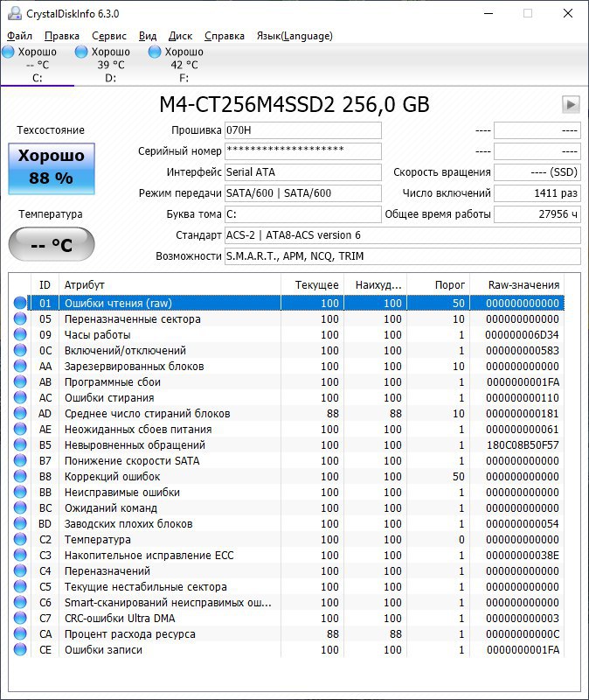This screenshot has height=700, width=589.
Task: Click status orb of Ошибки записи row
Action: coord(20,649)
